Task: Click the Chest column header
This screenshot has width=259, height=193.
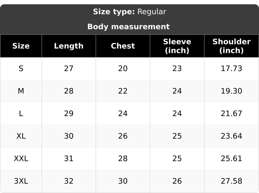Action: tap(123, 46)
